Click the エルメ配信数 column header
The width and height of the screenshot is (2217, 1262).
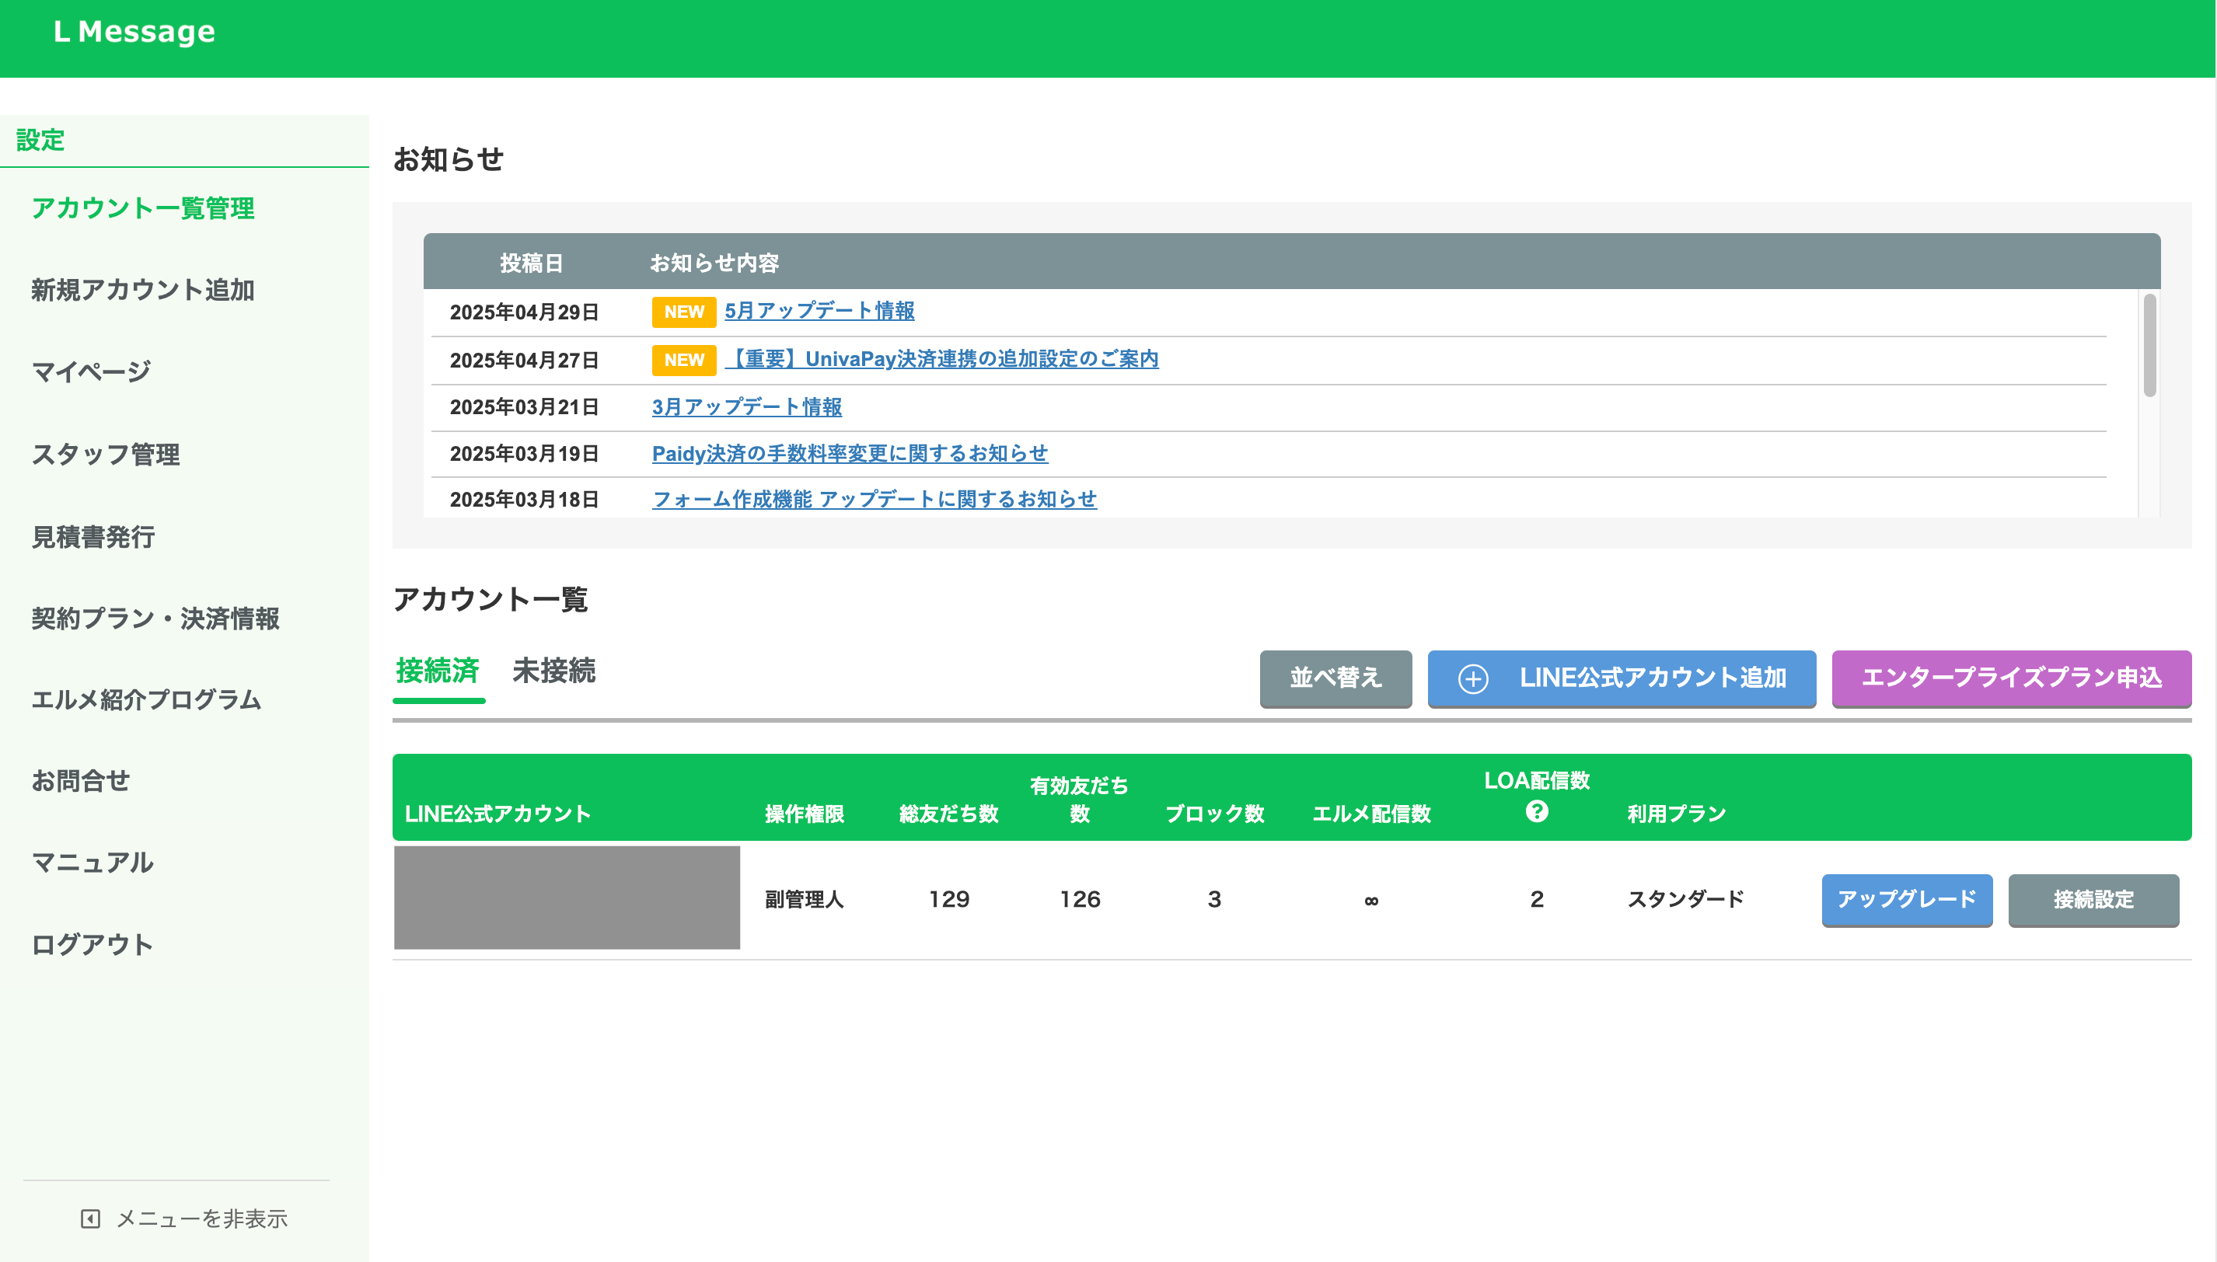(1370, 814)
